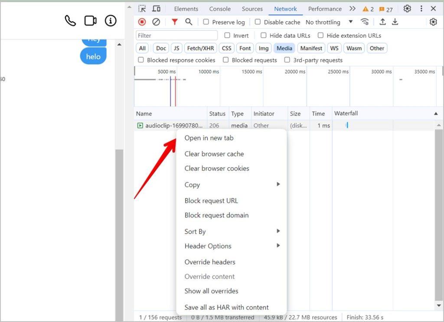Open No throttling dropdown
Image resolution: width=444 pixels, height=322 pixels.
coord(329,22)
